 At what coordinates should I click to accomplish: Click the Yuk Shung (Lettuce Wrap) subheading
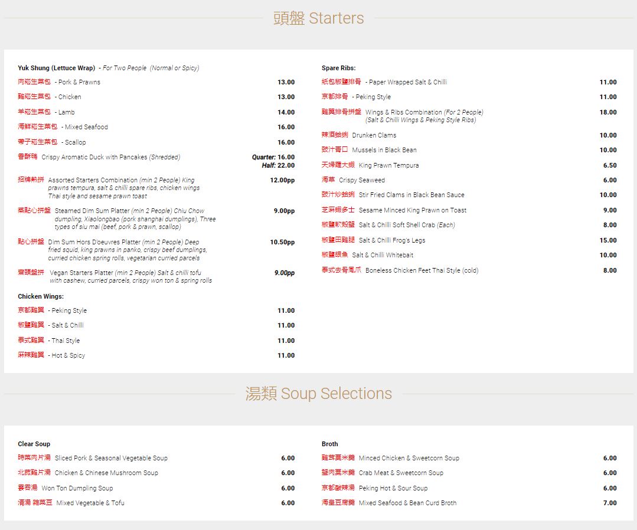click(57, 68)
